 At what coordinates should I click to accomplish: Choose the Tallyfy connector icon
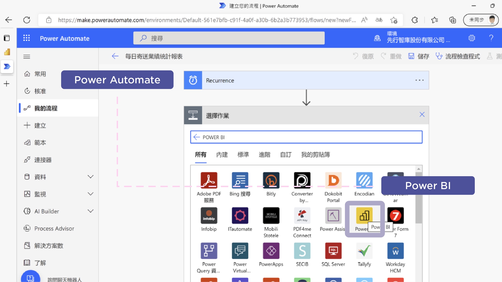point(364,251)
